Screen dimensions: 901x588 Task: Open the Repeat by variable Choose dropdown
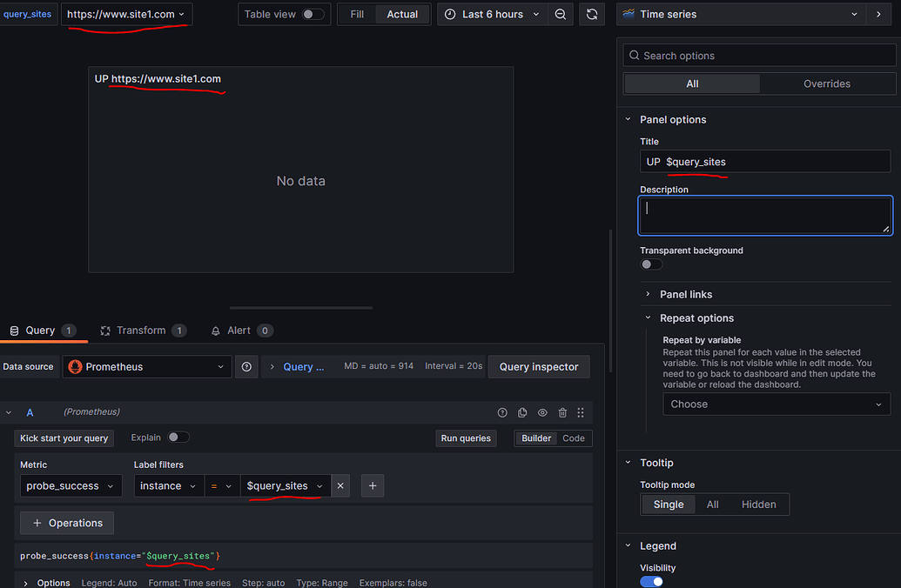(x=777, y=404)
